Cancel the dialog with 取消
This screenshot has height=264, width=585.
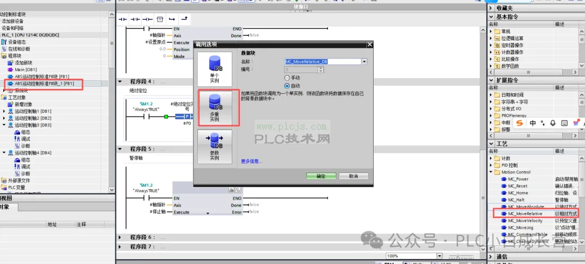coord(353,176)
